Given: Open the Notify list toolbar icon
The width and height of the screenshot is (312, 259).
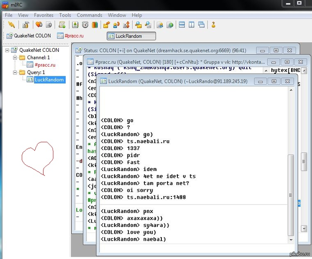Looking at the screenshot, I should pos(160,25).
